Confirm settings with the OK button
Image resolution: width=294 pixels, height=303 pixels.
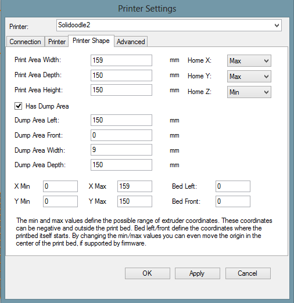(148, 273)
